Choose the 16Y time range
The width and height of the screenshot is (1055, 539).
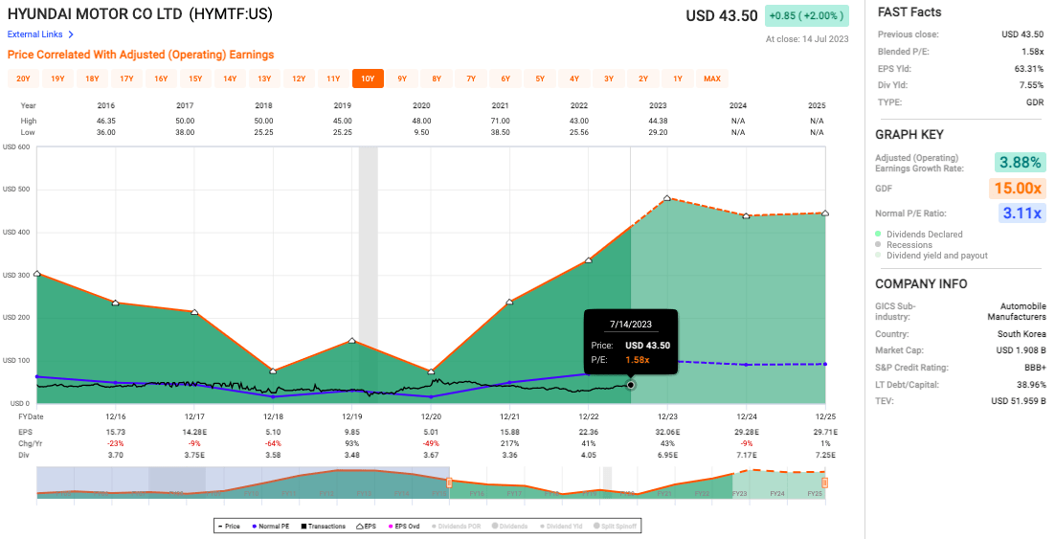[161, 79]
